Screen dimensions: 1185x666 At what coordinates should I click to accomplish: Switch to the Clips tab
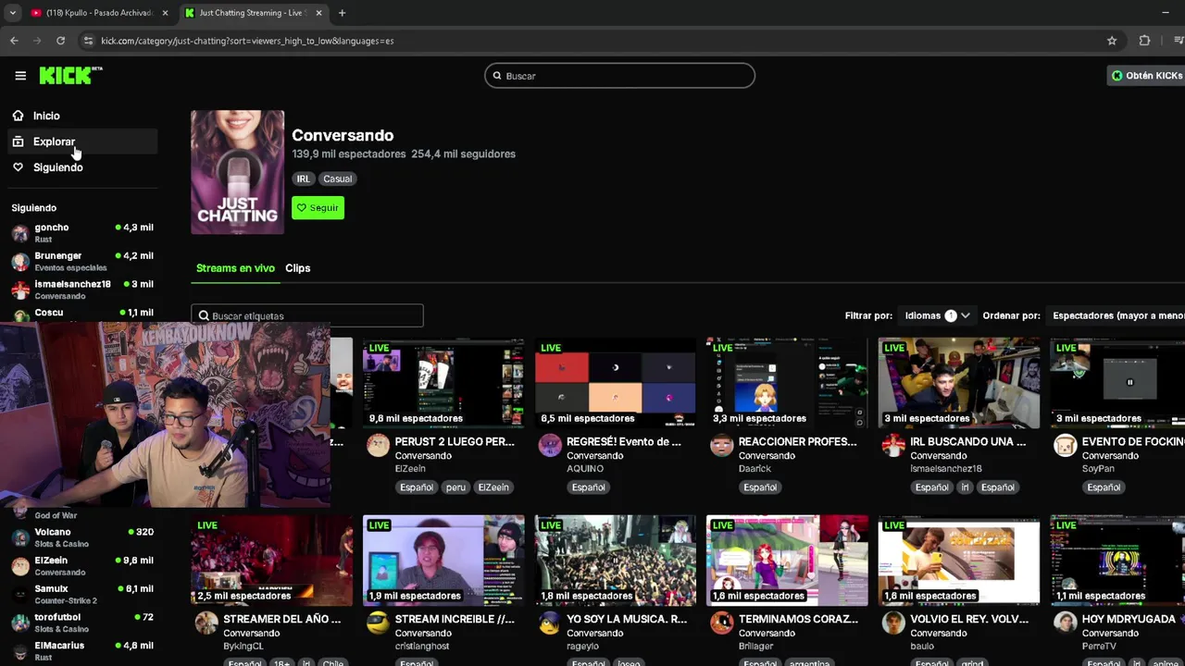click(297, 268)
